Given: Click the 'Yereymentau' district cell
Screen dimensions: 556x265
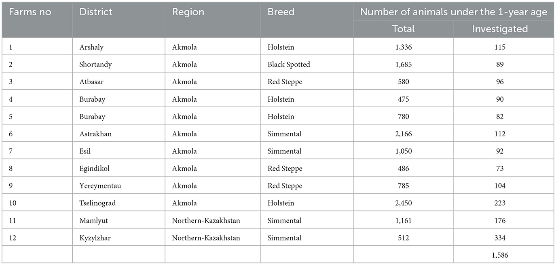Looking at the screenshot, I should 100,186.
